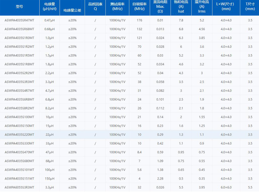Select the 测试频率 (MHz) column header

pyautogui.click(x=117, y=7)
